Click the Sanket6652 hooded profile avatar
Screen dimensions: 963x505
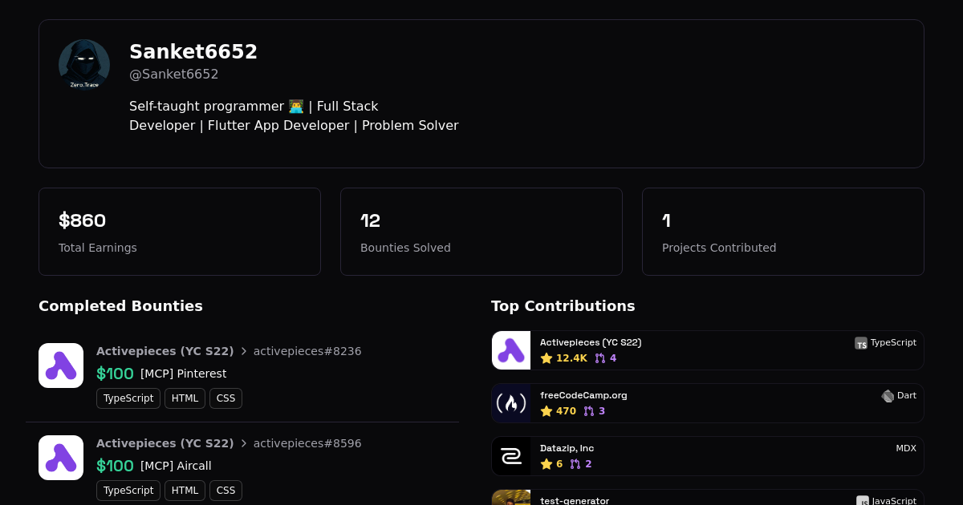tap(84, 65)
